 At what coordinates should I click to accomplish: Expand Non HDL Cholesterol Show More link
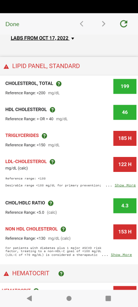click(122, 255)
